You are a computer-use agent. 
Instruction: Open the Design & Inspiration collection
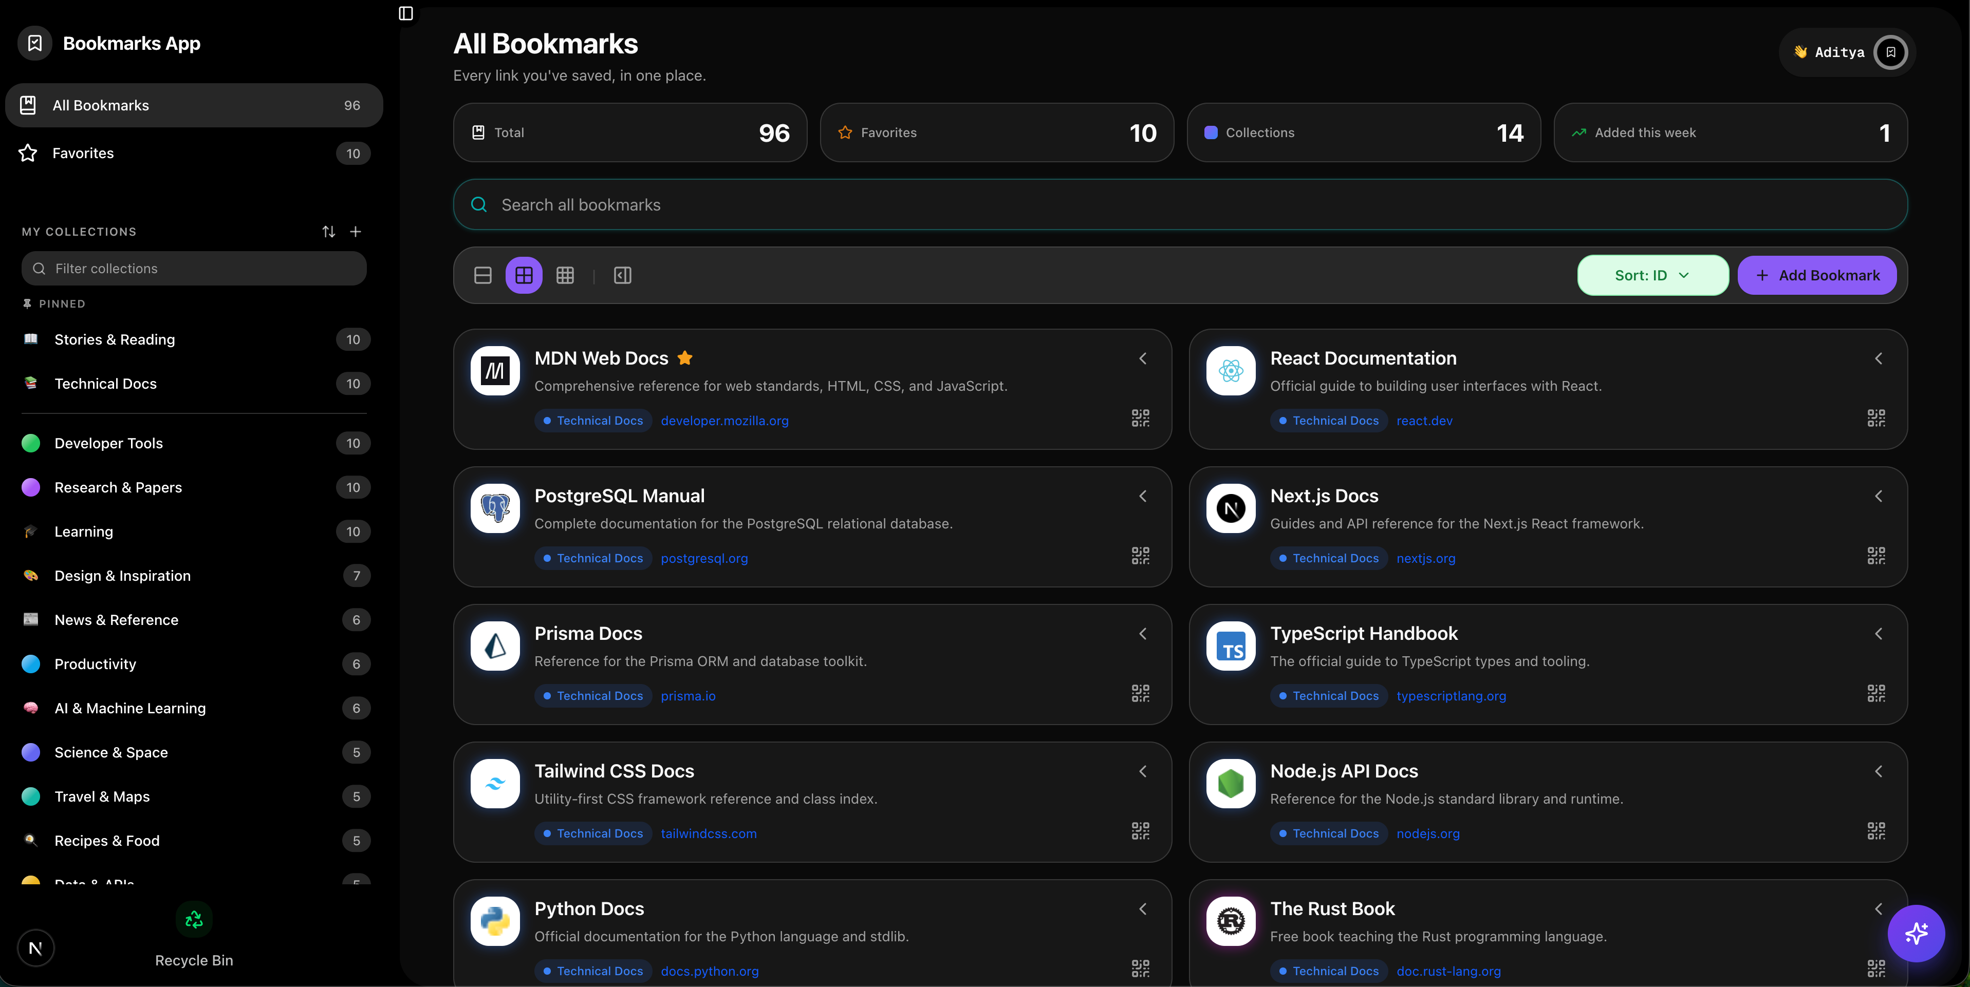pos(194,576)
